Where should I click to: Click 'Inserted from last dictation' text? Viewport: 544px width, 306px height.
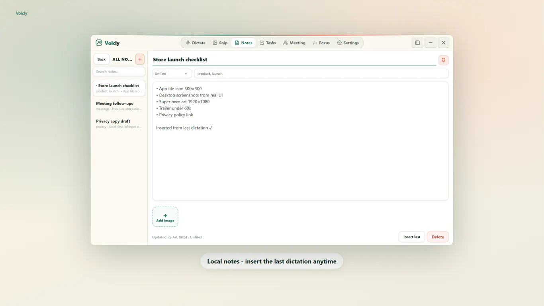[x=182, y=128]
